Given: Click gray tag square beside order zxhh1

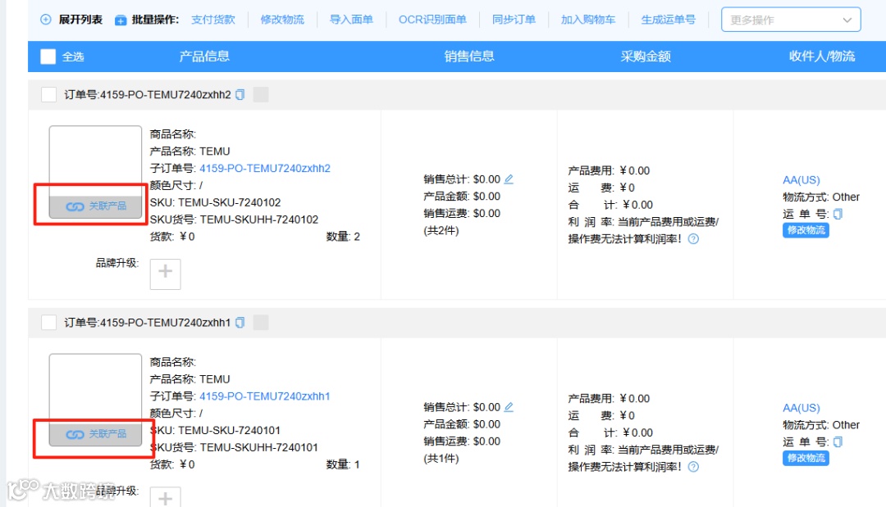Looking at the screenshot, I should pos(261,323).
